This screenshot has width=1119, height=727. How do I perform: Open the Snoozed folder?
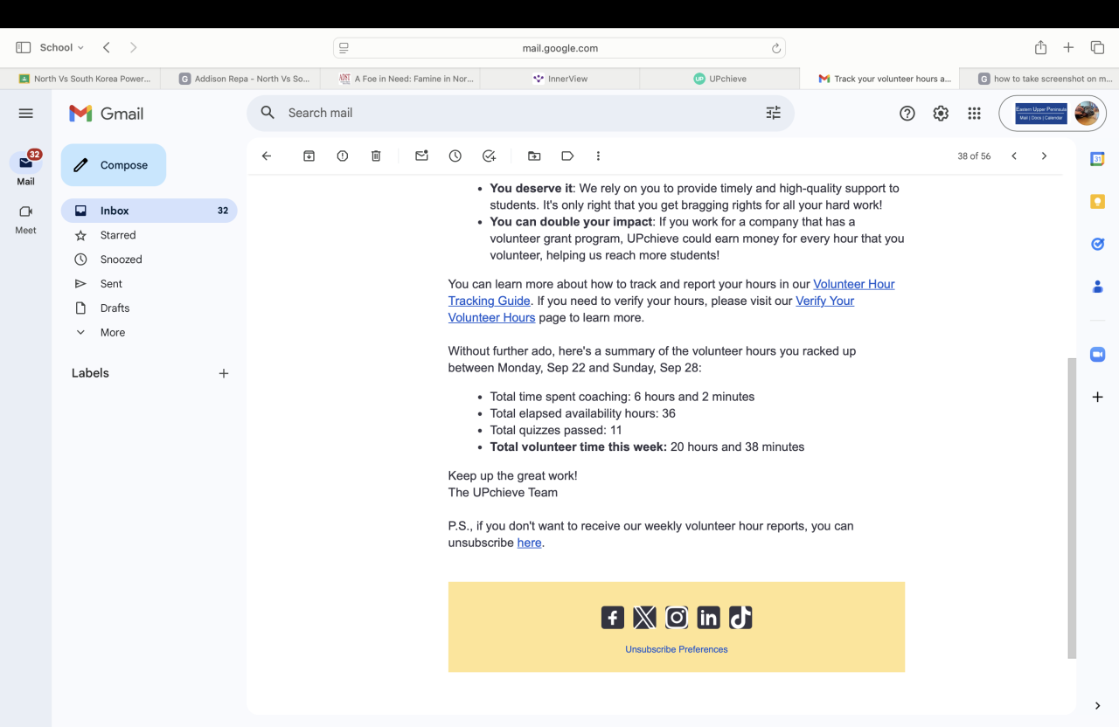(149, 260)
